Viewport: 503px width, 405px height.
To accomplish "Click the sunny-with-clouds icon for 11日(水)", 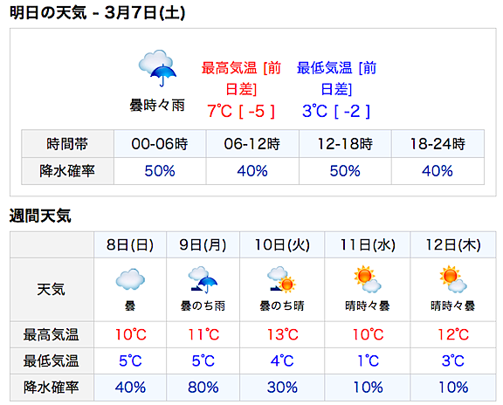I will click(x=368, y=279).
